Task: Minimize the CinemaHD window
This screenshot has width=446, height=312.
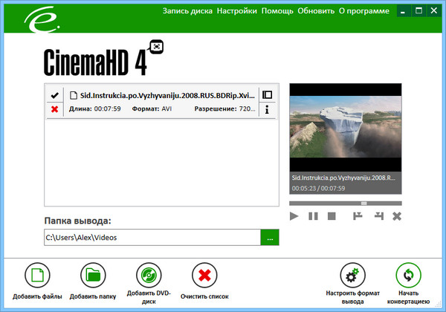Action: pyautogui.click(x=403, y=11)
